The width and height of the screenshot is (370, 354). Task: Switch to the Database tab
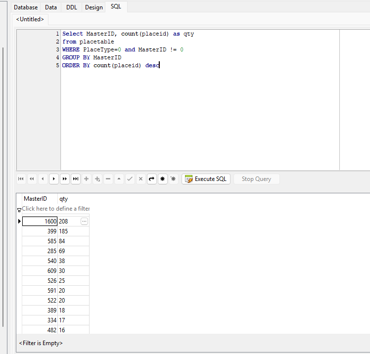click(x=26, y=7)
